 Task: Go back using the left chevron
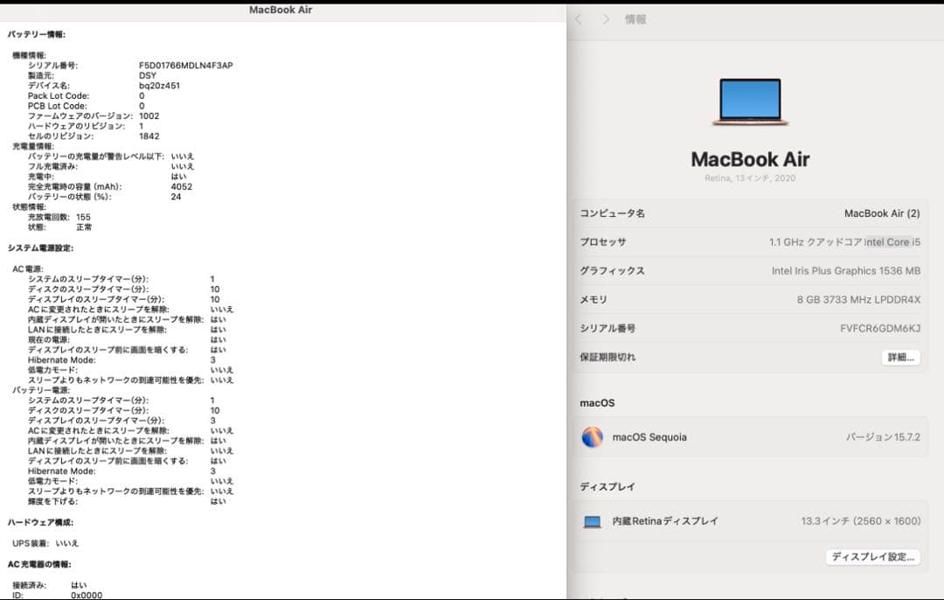tap(579, 19)
